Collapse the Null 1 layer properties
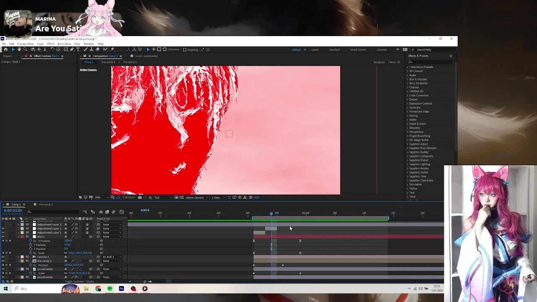Viewport: 537px width, 302px height. click(18, 237)
